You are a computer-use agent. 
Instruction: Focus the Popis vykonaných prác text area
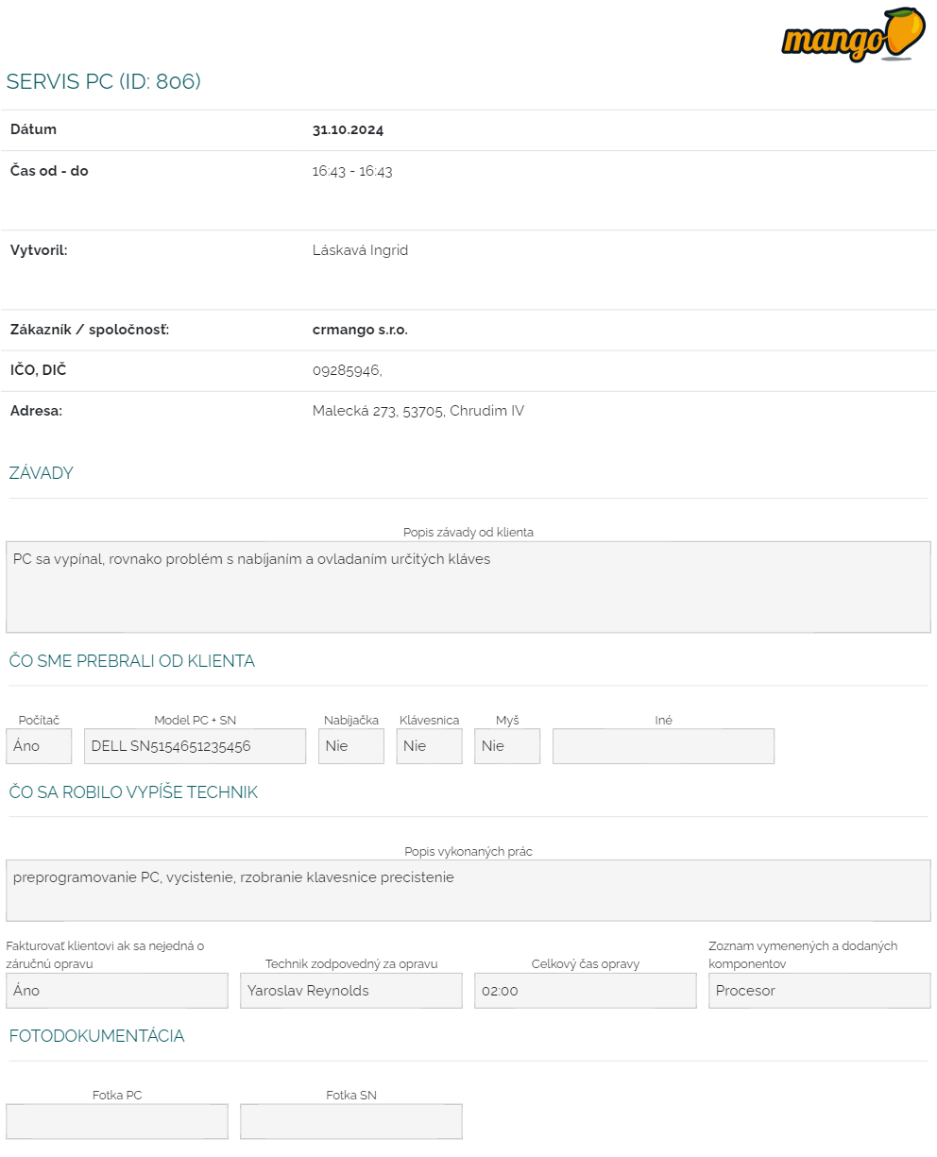click(x=468, y=891)
